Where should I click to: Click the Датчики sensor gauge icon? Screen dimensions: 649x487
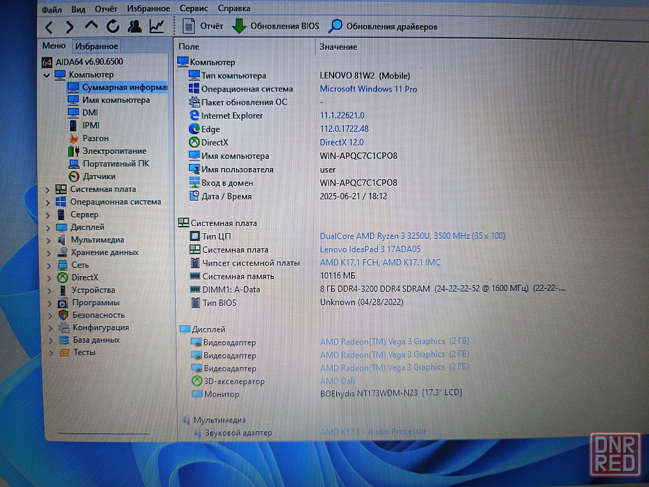click(74, 177)
